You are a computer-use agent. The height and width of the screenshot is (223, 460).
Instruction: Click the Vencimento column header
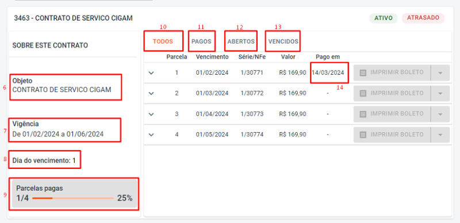[x=212, y=57]
